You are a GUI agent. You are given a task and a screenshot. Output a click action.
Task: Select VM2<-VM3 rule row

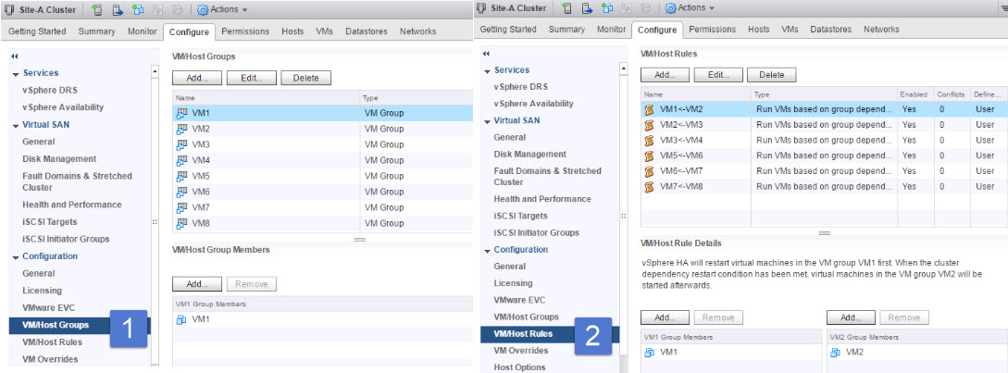[824, 125]
